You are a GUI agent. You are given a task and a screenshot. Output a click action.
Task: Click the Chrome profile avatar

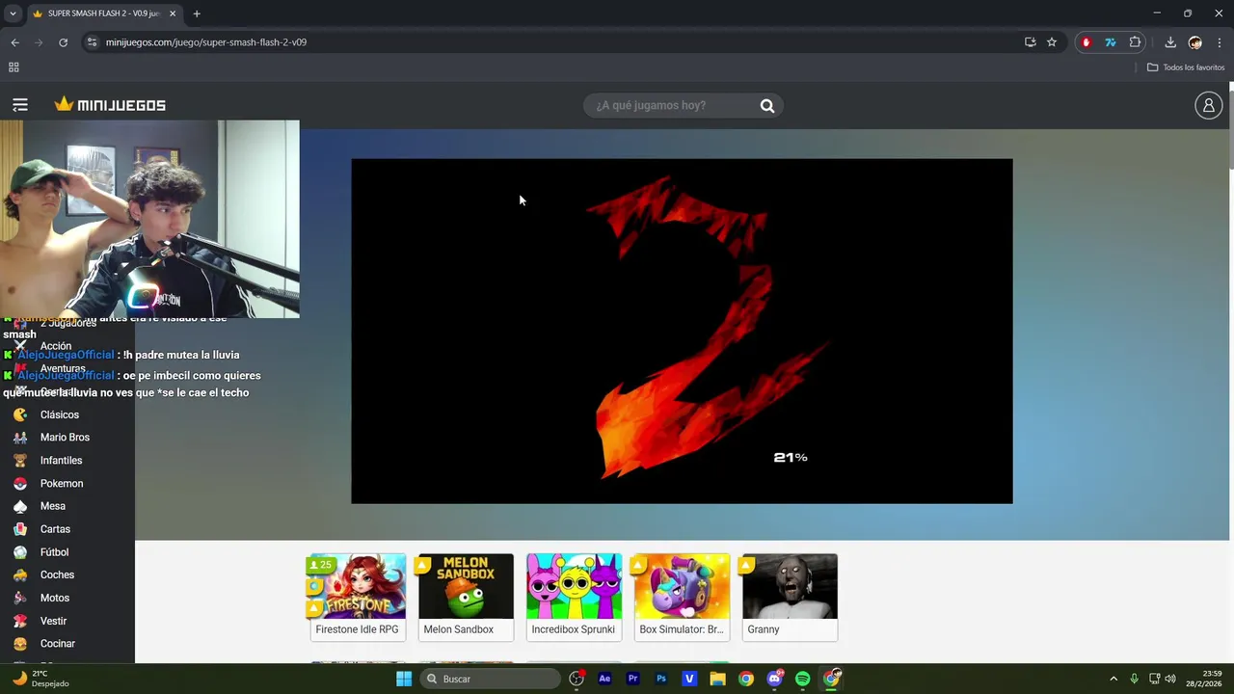tap(1195, 42)
